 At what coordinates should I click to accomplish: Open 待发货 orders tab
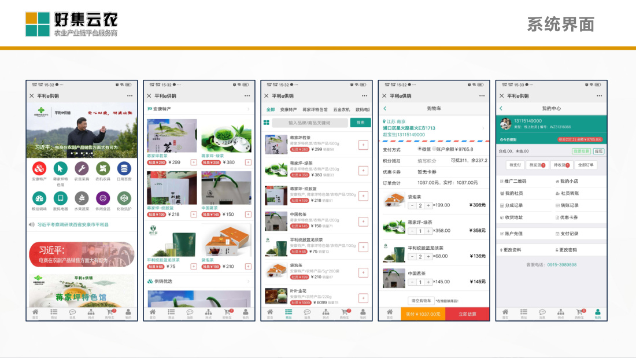tap(537, 165)
